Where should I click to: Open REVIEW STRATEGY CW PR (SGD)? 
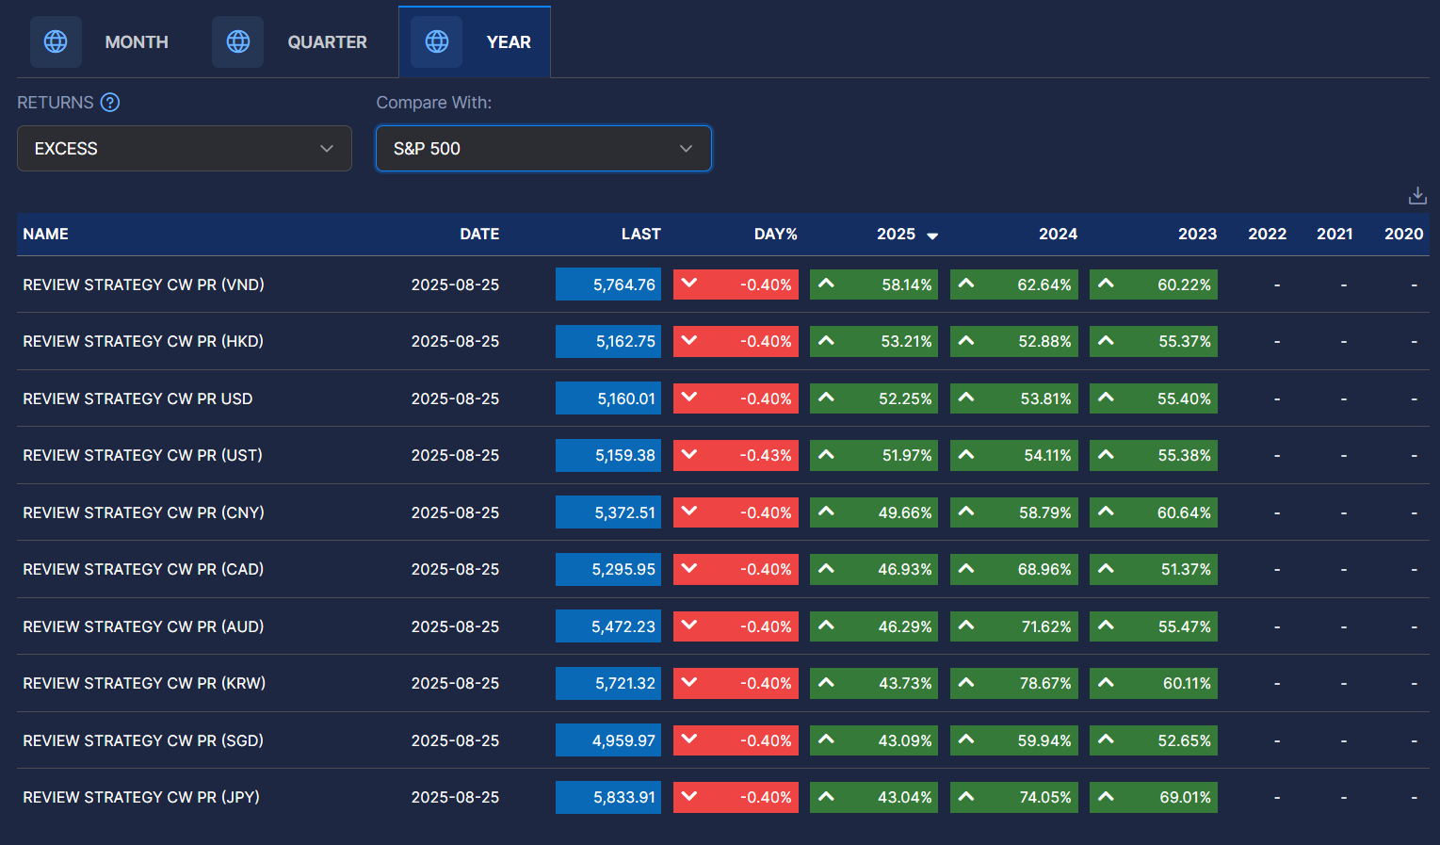(143, 740)
